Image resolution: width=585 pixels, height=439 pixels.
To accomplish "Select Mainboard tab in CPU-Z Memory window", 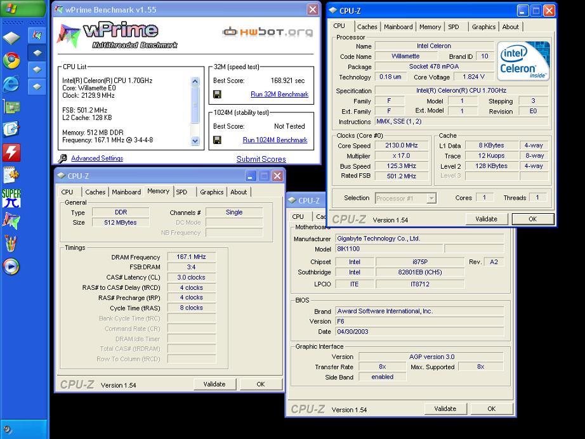I will click(126, 192).
